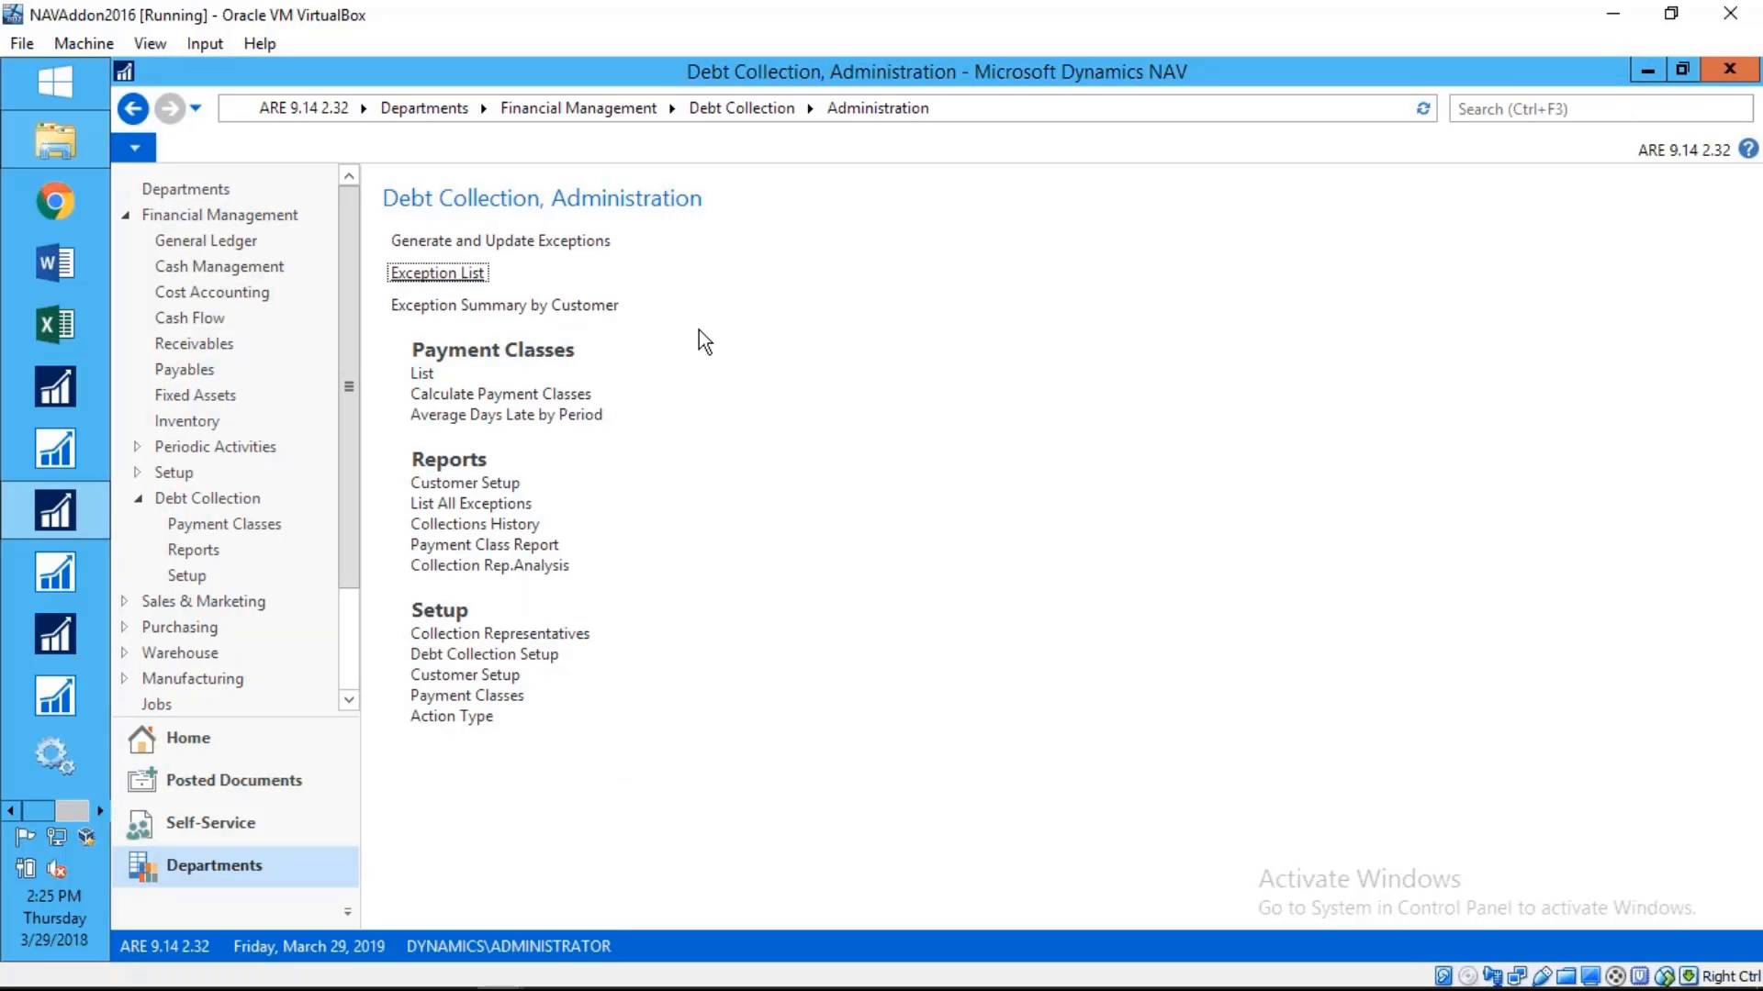The height and width of the screenshot is (991, 1763).
Task: Refresh the page using the refresh icon
Action: point(1422,108)
